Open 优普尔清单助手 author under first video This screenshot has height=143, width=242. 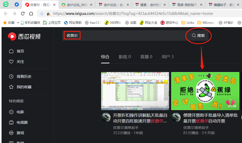126,128
